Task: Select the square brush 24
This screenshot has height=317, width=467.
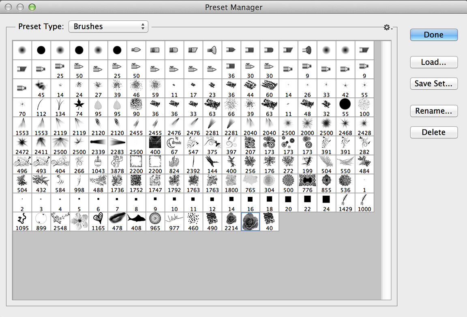Action: pyautogui.click(x=326, y=203)
